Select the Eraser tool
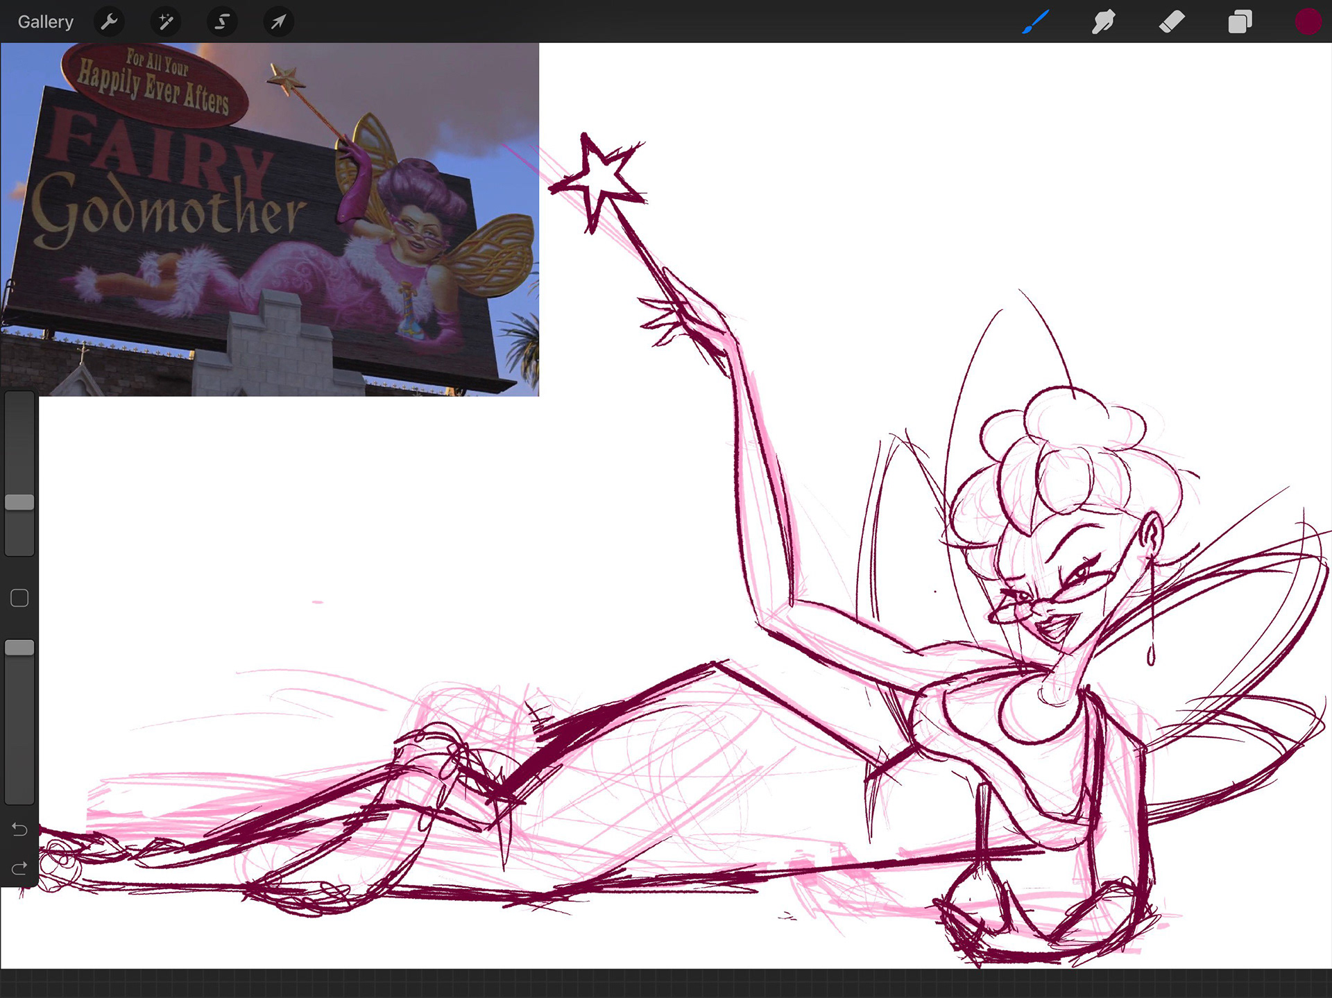Viewport: 1332px width, 998px height. point(1172,22)
